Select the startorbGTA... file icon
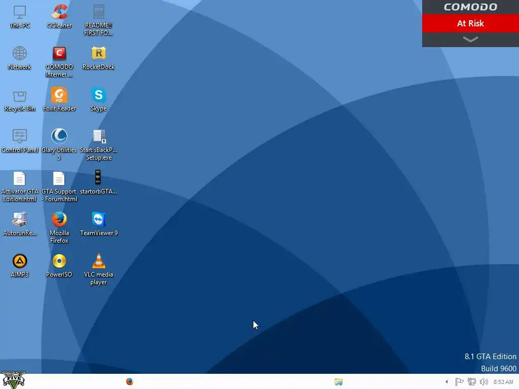This screenshot has width=519, height=389. 98,182
